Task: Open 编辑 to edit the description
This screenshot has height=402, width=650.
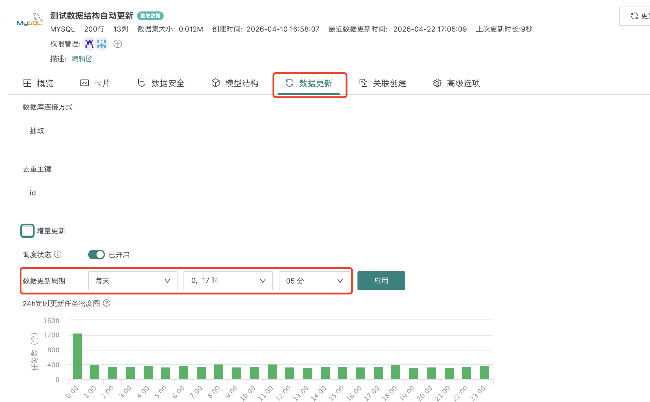Action: pos(79,59)
